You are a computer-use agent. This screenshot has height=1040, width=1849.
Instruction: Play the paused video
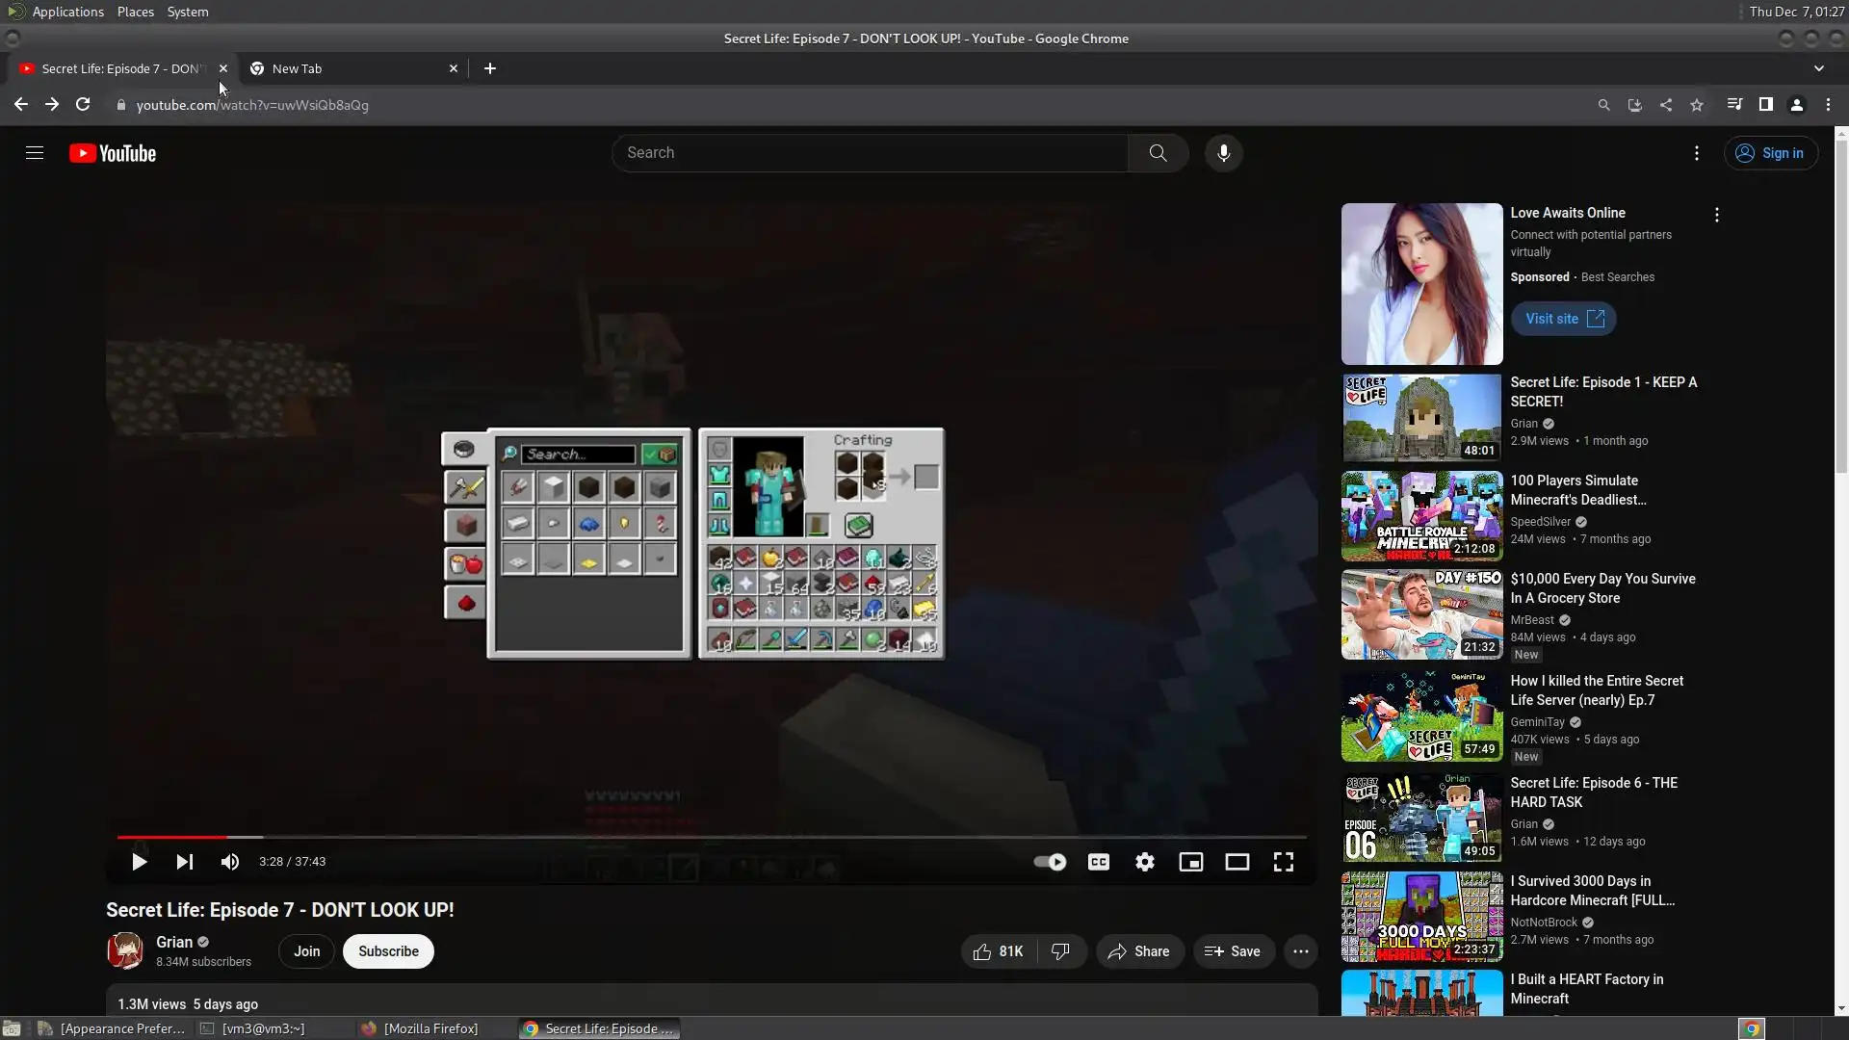[x=139, y=862]
